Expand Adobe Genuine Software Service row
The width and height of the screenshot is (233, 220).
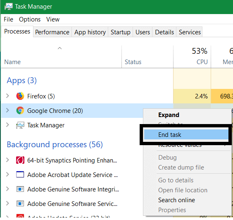point(7,203)
